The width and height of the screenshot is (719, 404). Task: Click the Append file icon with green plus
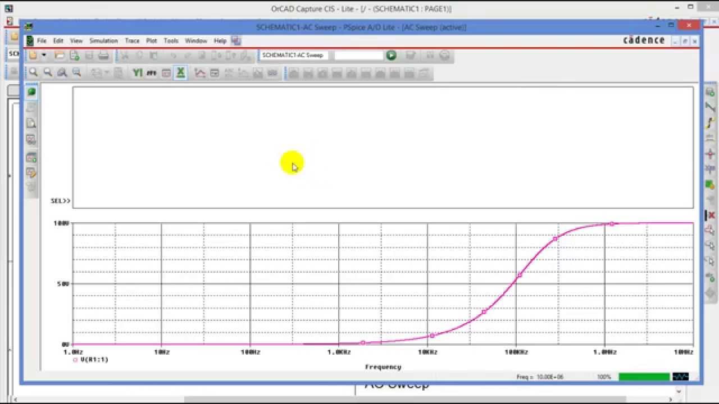(x=74, y=55)
